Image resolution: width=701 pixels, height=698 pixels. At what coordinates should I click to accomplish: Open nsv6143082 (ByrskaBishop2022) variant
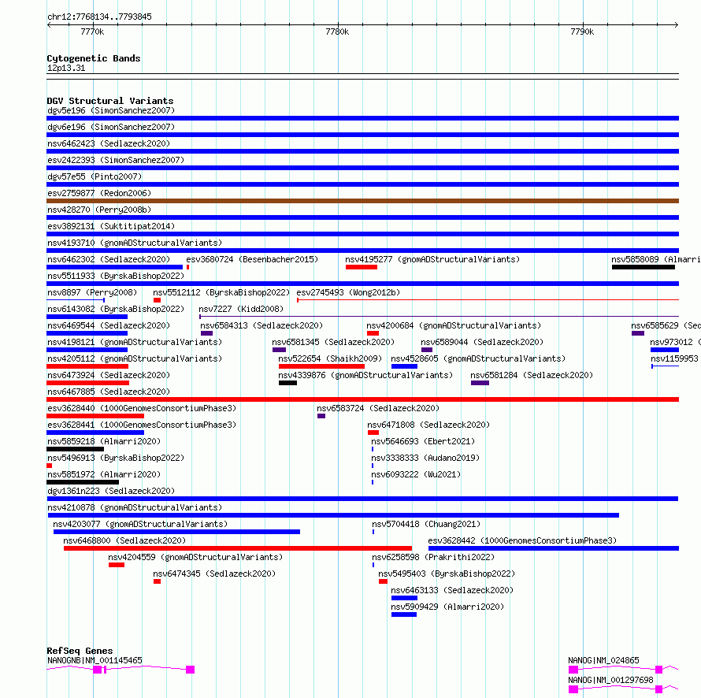116,309
